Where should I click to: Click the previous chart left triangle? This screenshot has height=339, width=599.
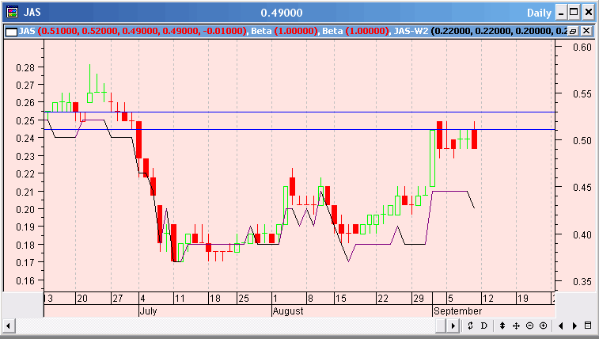tap(561, 326)
